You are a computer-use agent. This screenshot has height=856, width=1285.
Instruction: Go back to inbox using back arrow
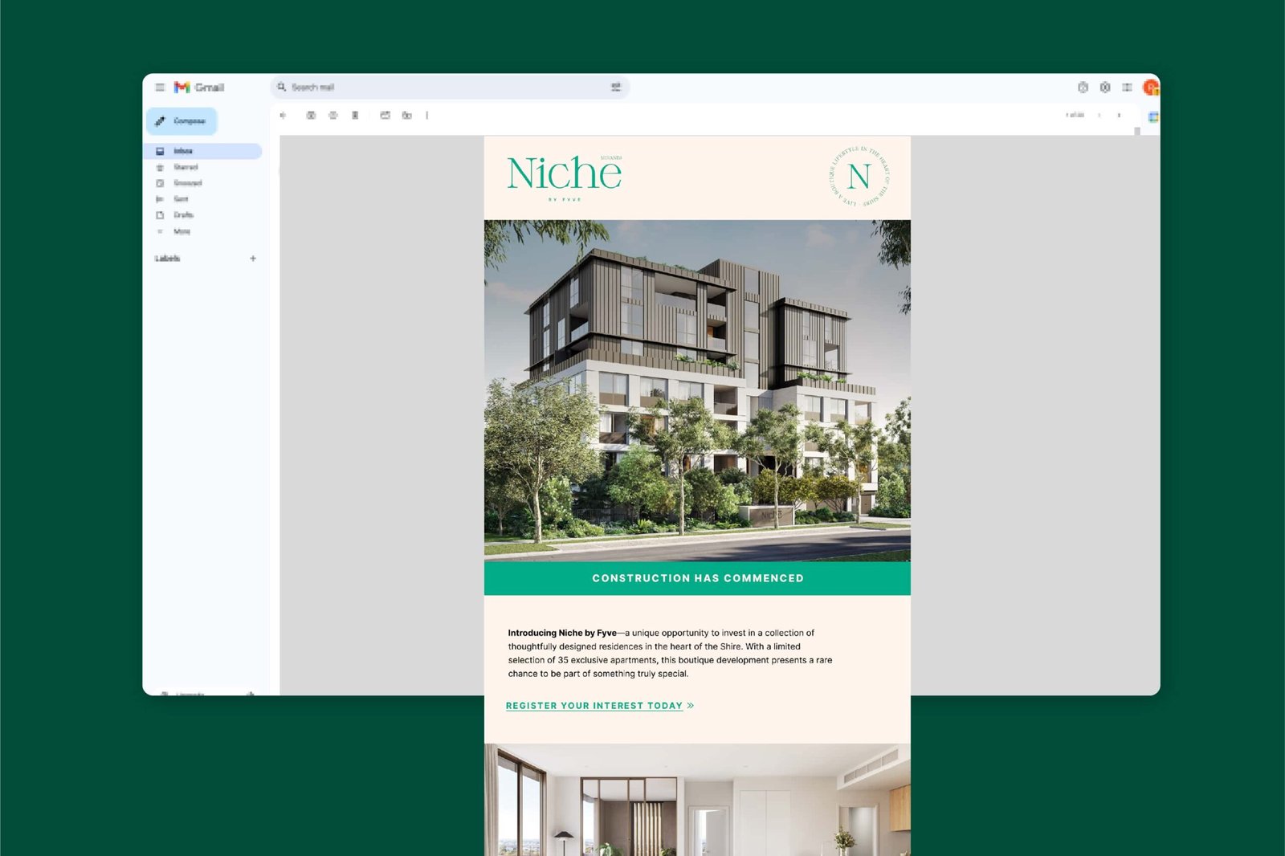[x=283, y=116]
